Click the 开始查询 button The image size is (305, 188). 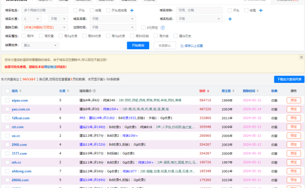pos(138,45)
